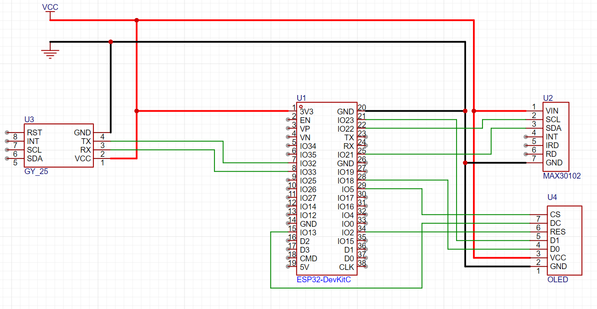Click the GND pin 7 label on MAX30102
The height and width of the screenshot is (309, 597).
point(554,163)
